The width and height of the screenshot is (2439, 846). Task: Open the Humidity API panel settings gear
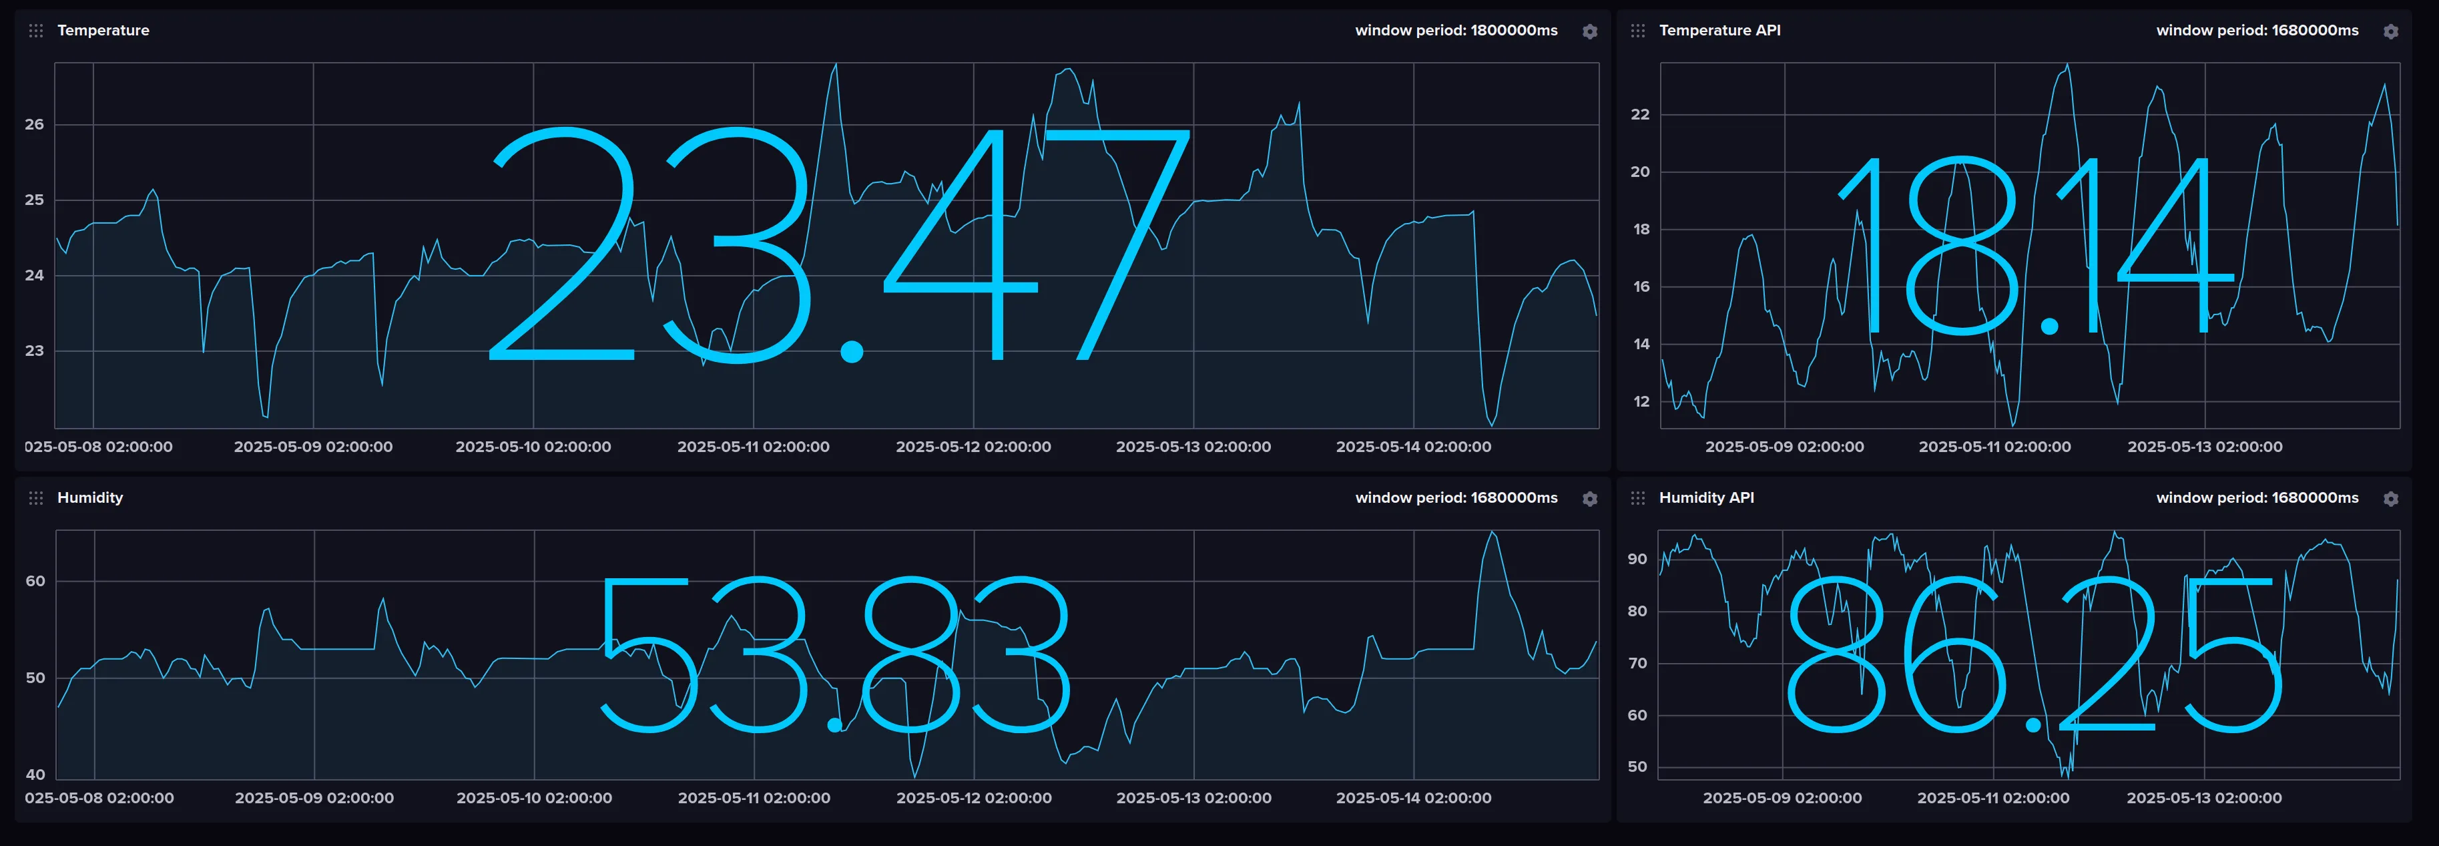point(2391,498)
